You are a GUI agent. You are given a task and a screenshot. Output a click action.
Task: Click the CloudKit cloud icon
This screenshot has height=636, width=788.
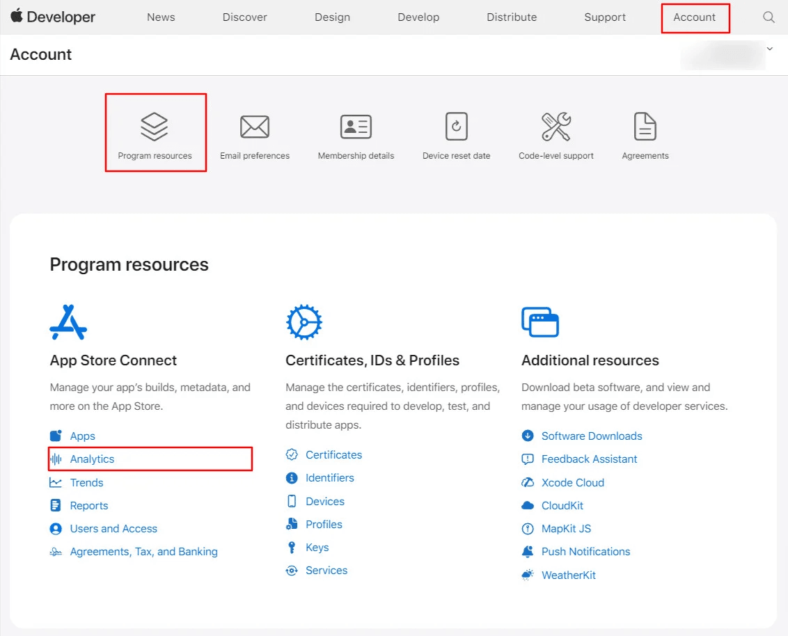528,505
